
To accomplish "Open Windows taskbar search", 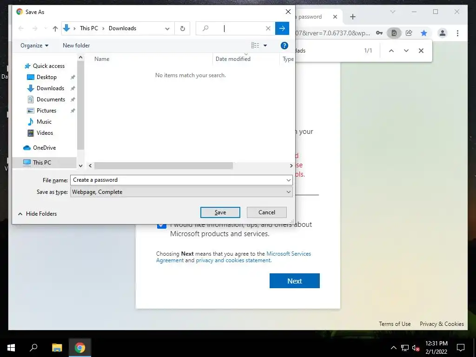I will tap(33, 348).
